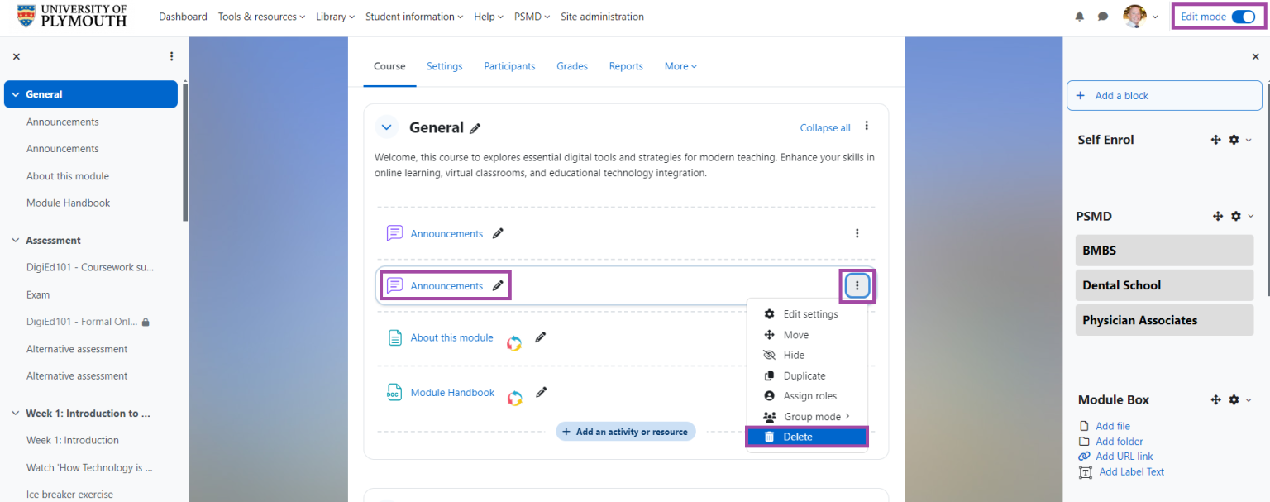Click Add an activity or resource button
Image resolution: width=1270 pixels, height=502 pixels.
click(x=625, y=432)
